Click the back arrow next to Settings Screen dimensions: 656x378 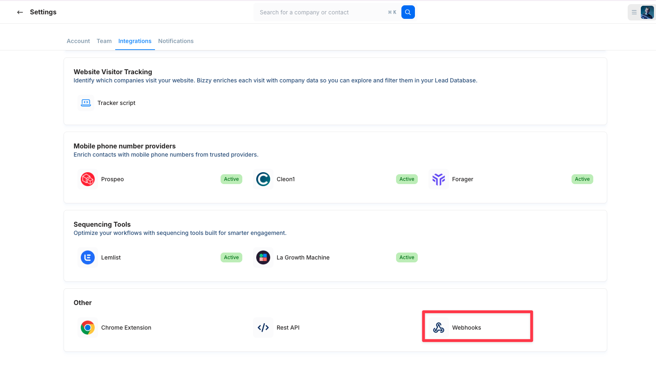tap(20, 12)
